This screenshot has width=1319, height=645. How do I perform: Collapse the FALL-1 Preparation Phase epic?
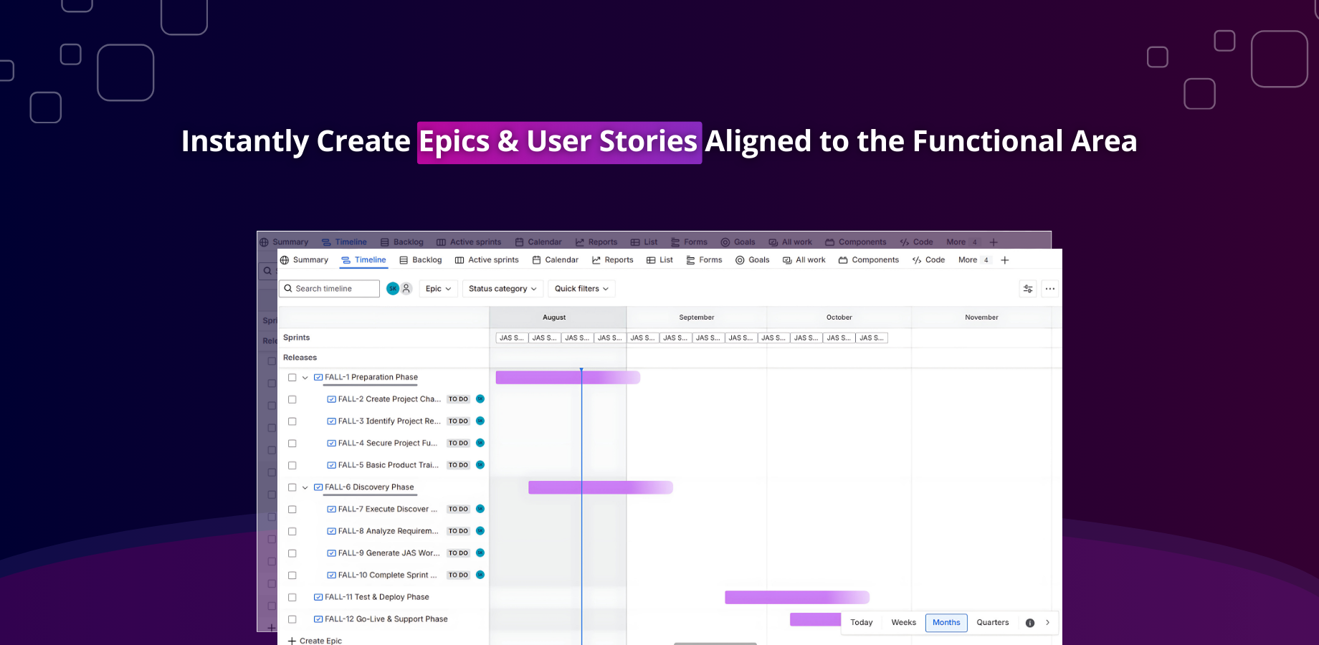305,377
